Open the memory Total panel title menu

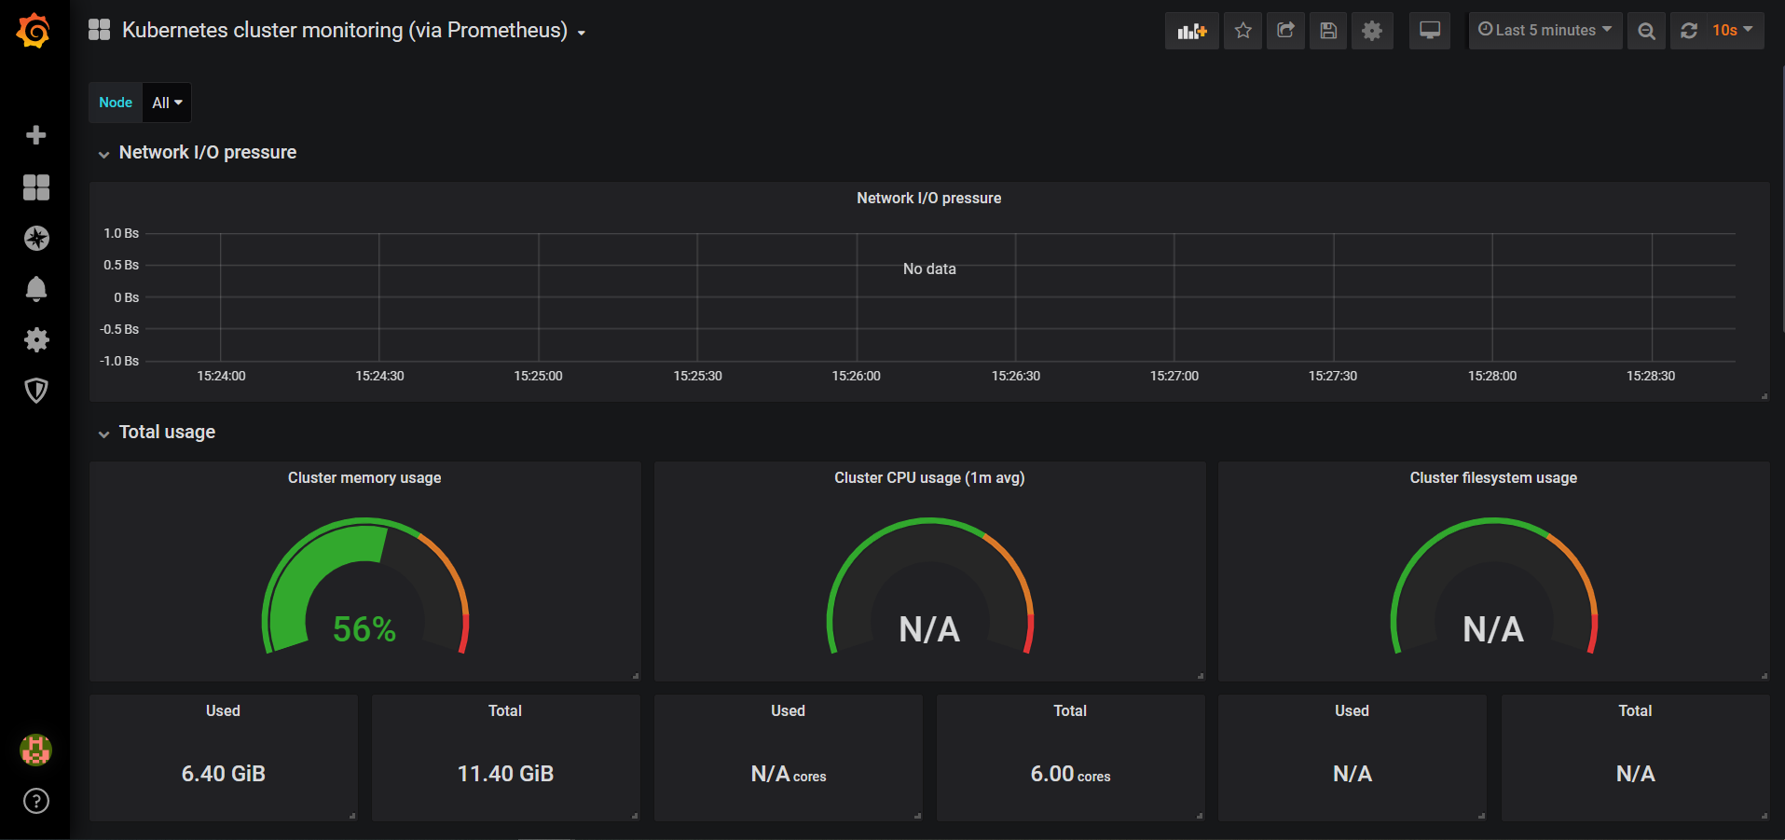pos(505,710)
